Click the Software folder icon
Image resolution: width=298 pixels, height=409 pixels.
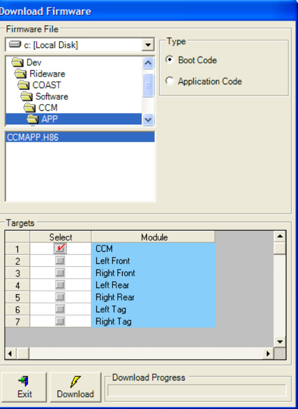tap(26, 96)
